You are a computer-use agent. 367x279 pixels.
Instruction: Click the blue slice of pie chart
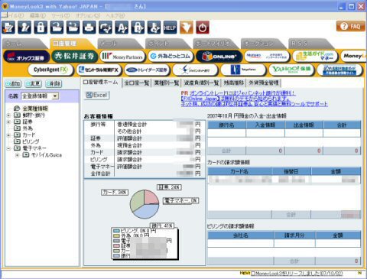pos(147,211)
